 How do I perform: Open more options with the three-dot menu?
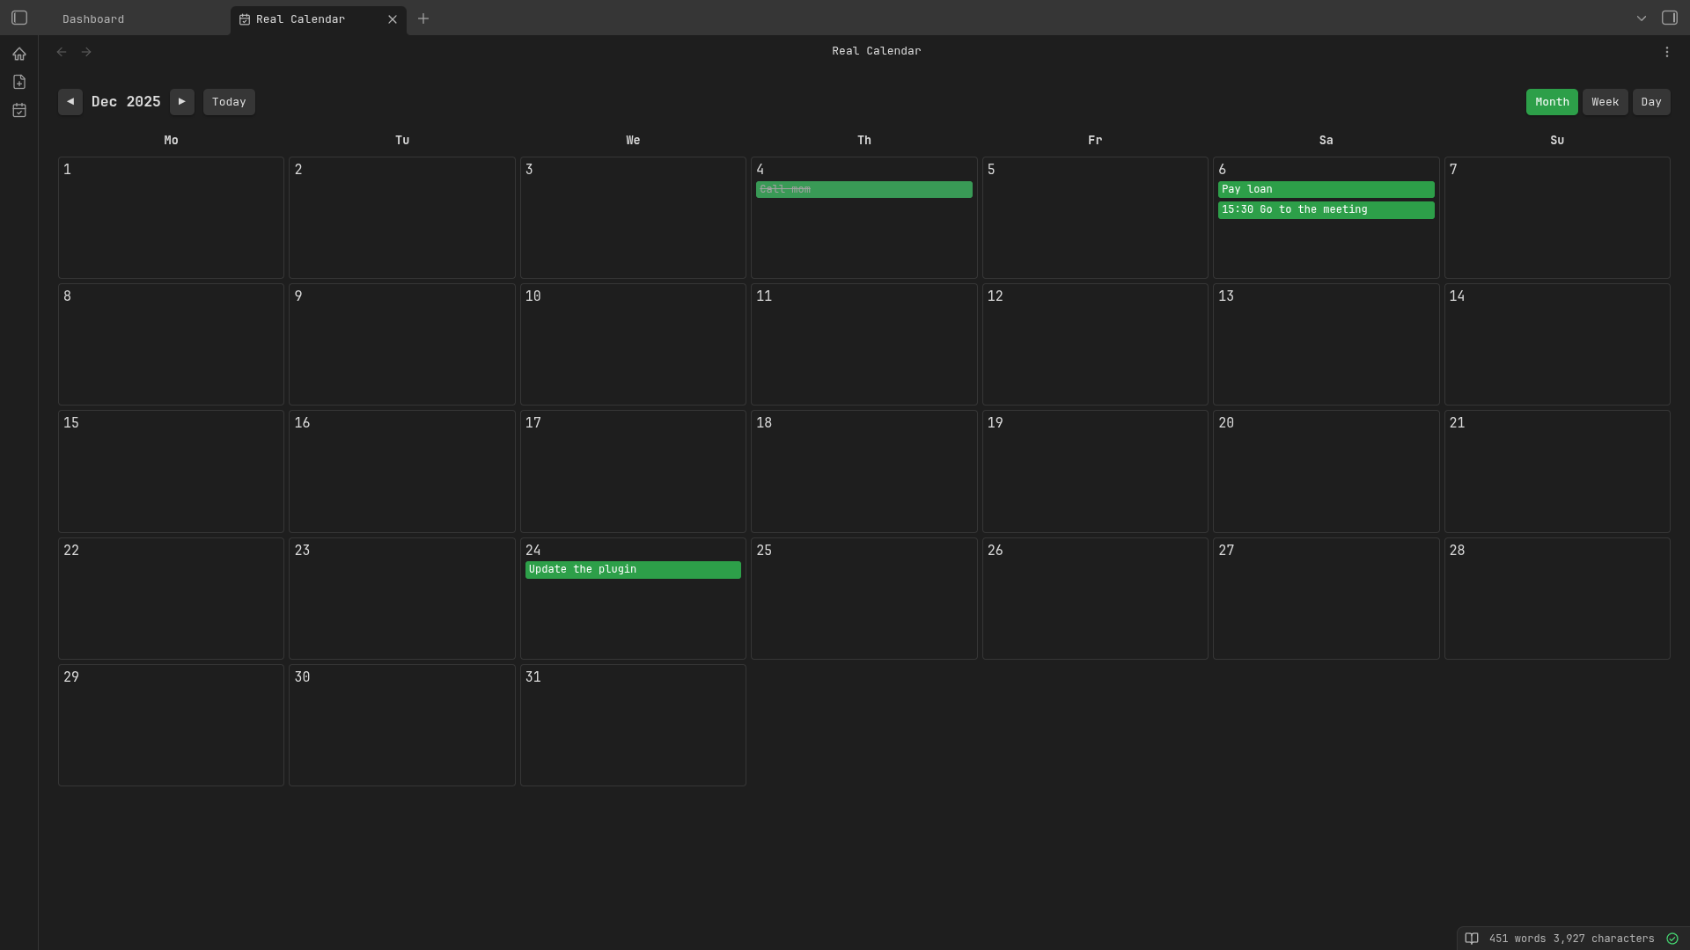click(x=1666, y=52)
